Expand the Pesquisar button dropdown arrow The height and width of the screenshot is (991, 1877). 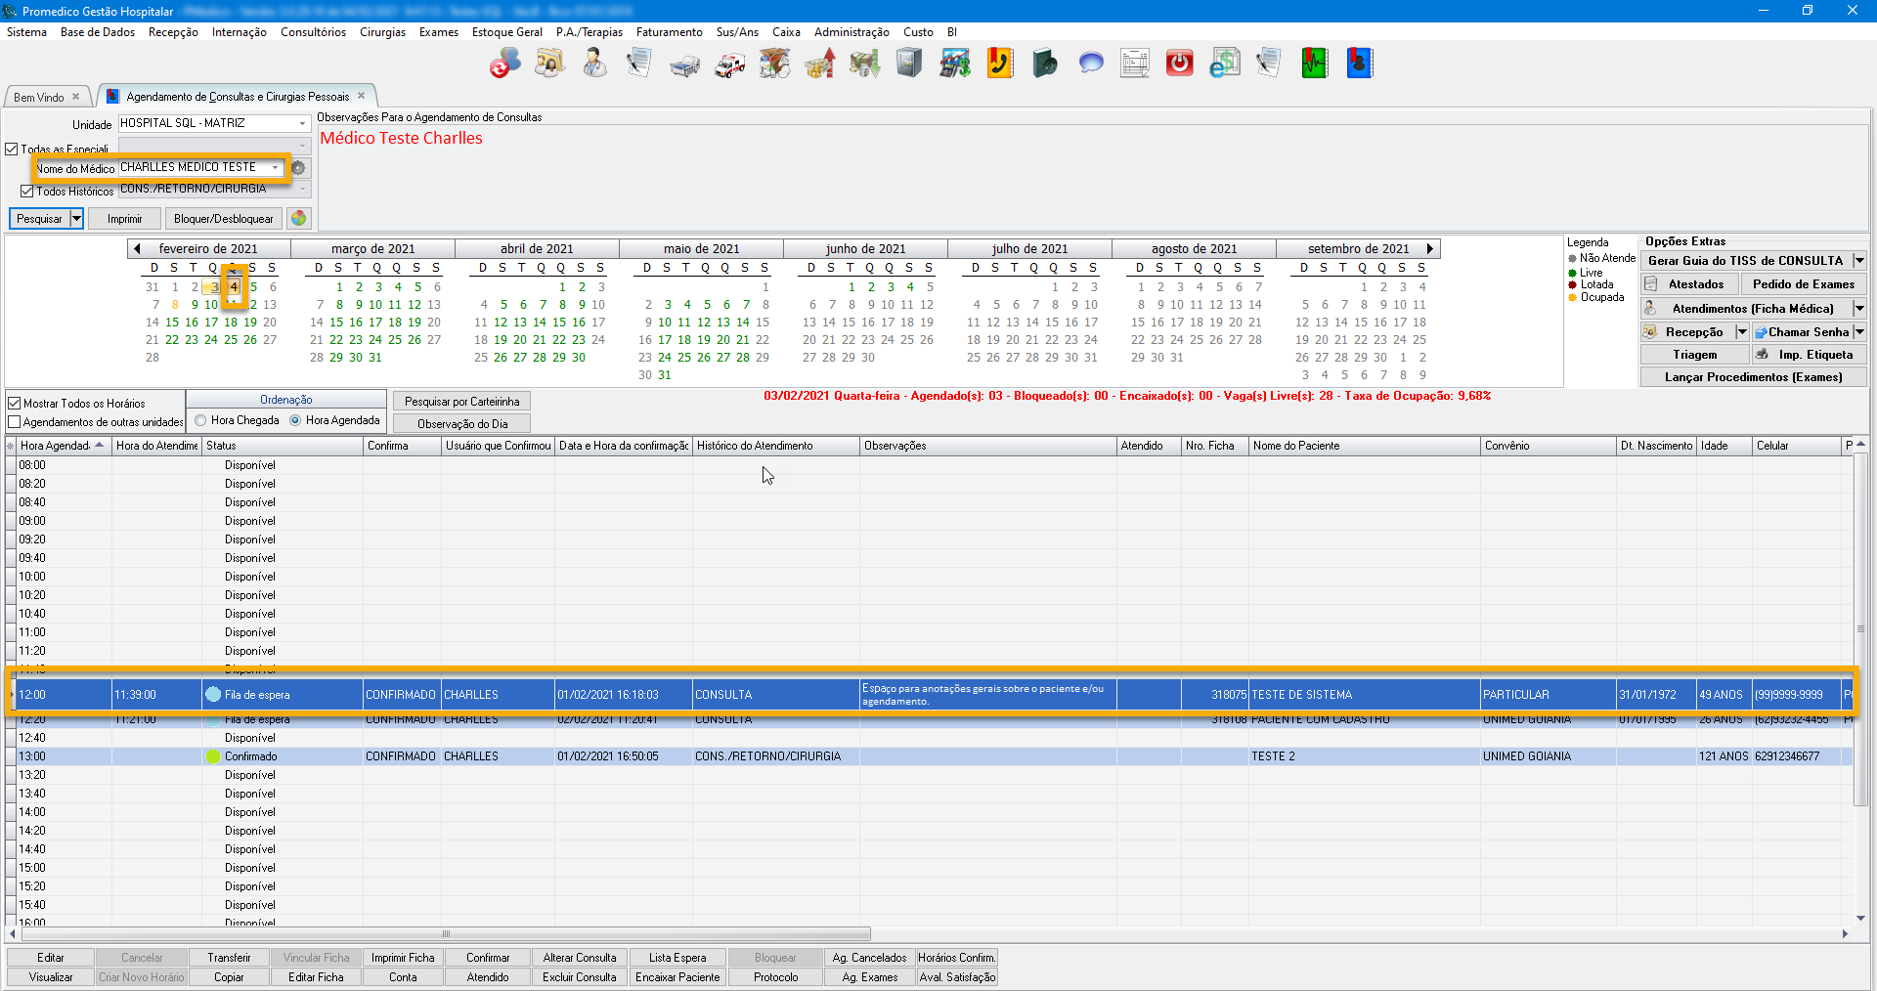[76, 218]
